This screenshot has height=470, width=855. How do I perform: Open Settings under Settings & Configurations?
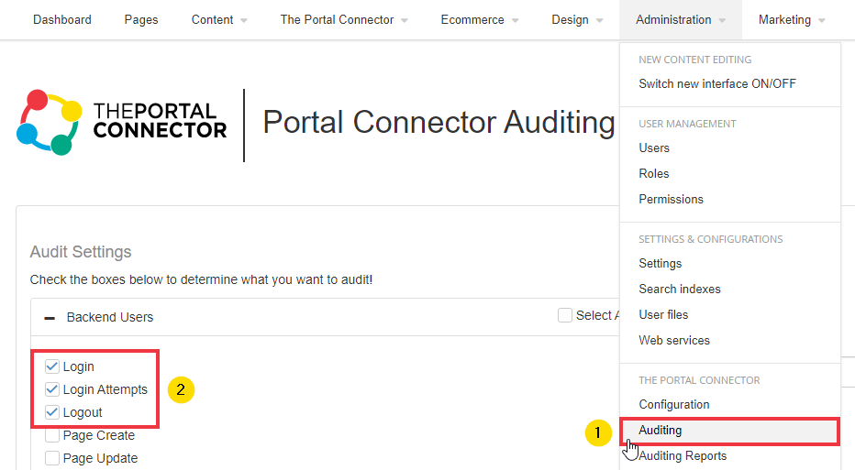coord(660,264)
